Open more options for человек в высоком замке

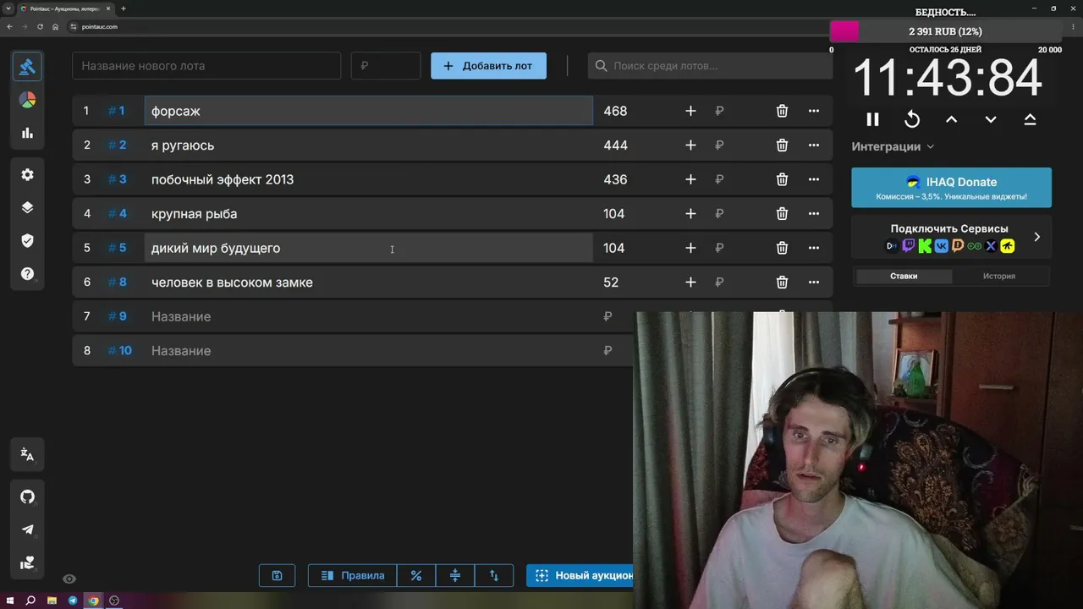click(x=814, y=283)
